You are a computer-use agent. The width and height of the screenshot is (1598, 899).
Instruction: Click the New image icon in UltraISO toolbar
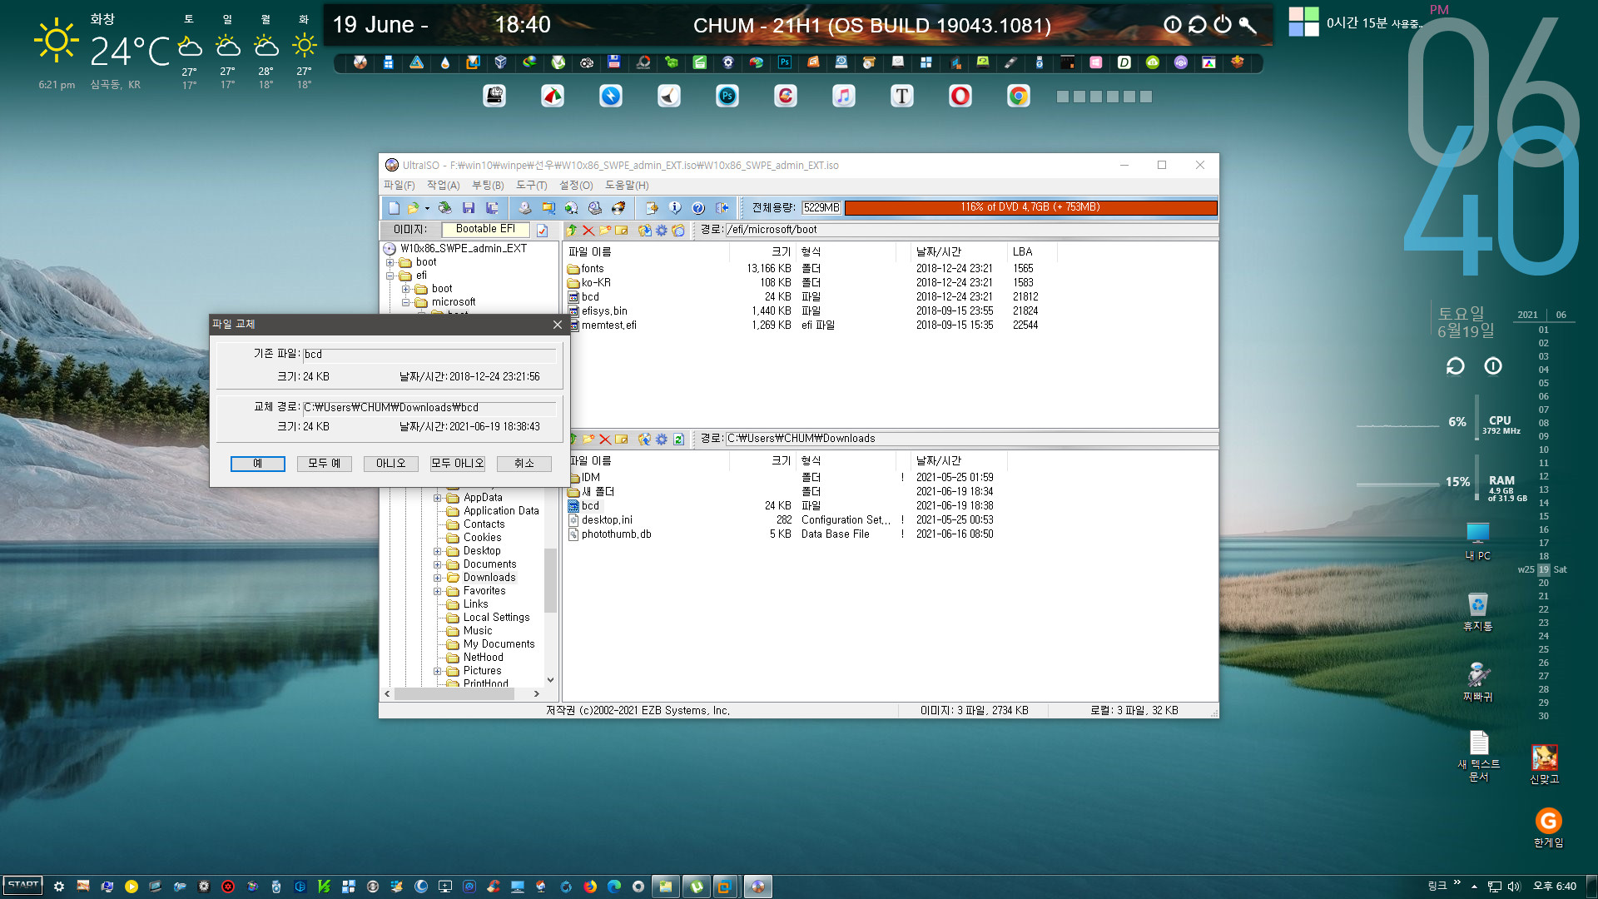394,208
